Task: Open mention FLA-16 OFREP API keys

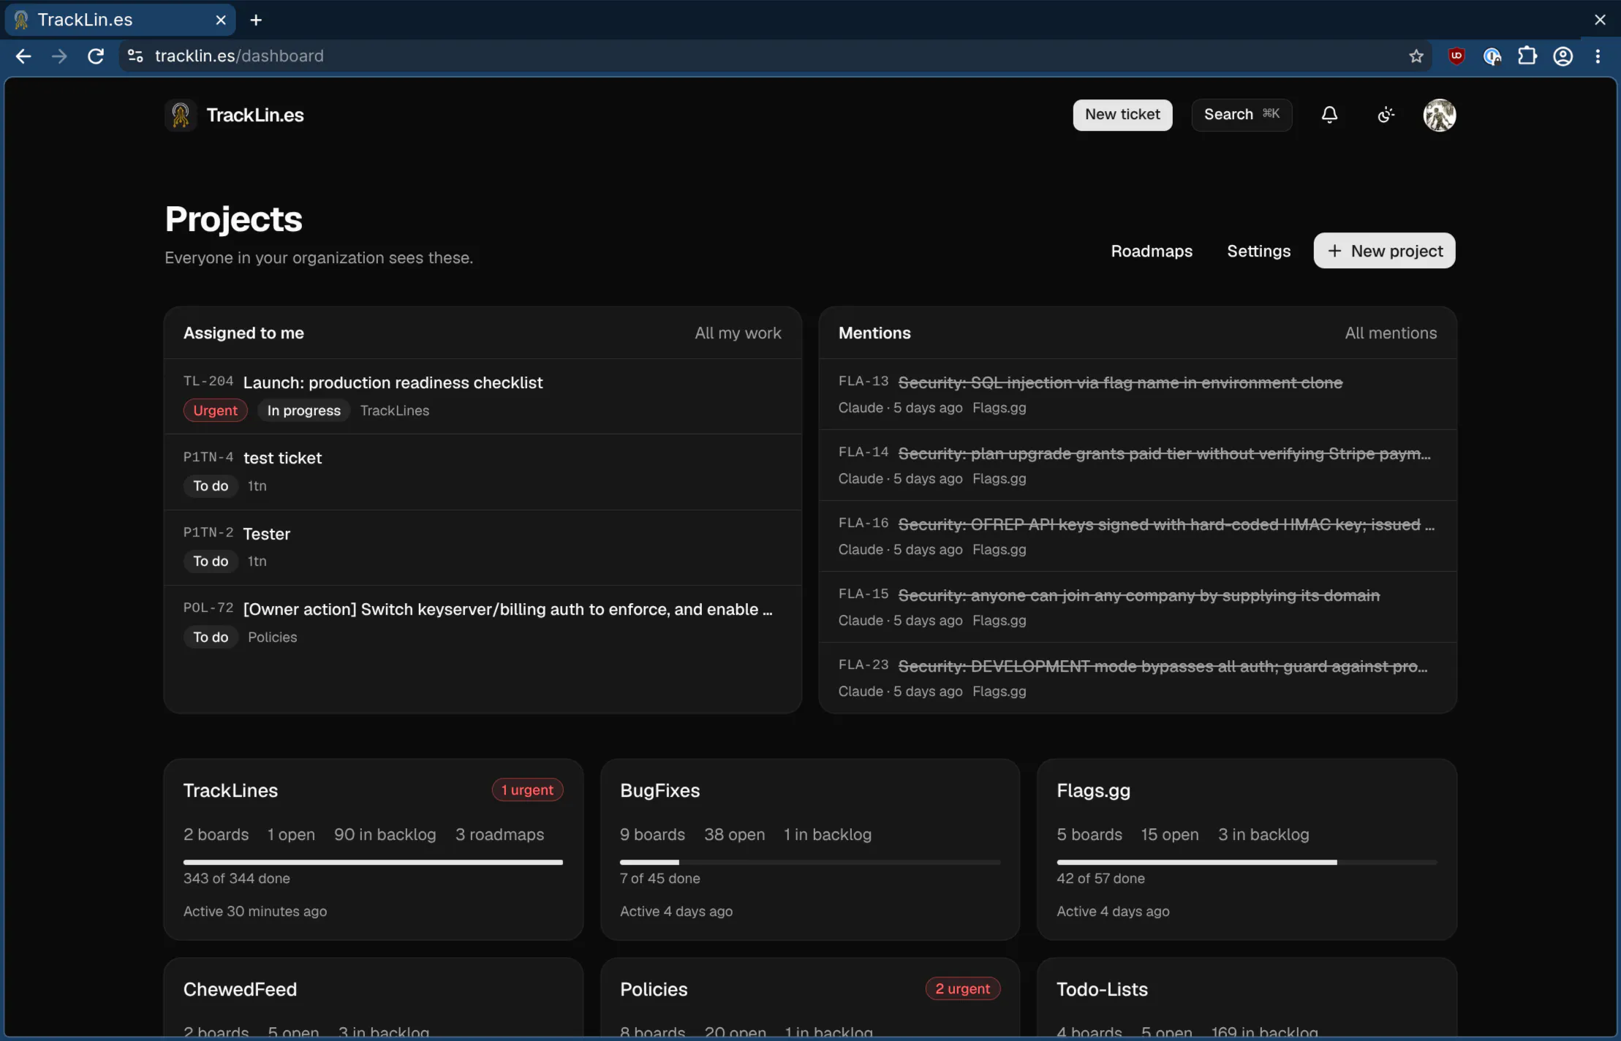Action: coord(1138,535)
